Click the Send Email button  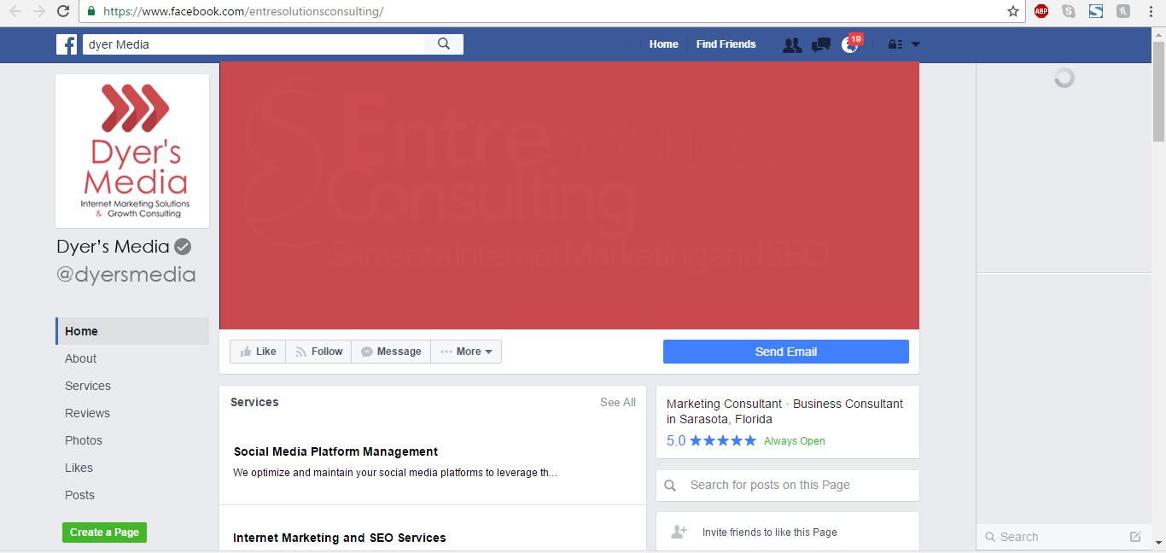[x=785, y=352]
